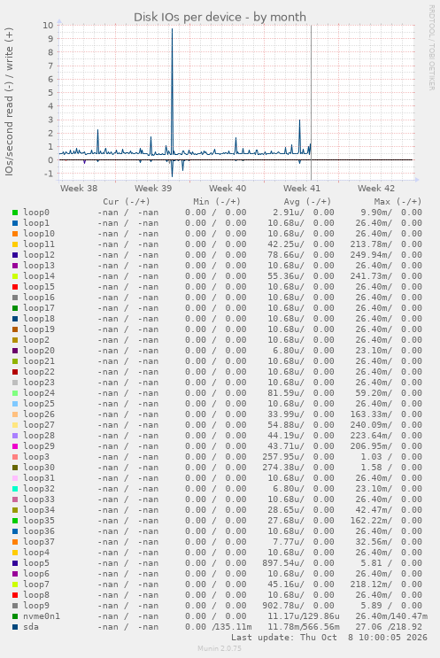Click the vertical grey time marker line in Week 41
Image resolution: width=440 pixels, height=658 pixels.
click(312, 103)
